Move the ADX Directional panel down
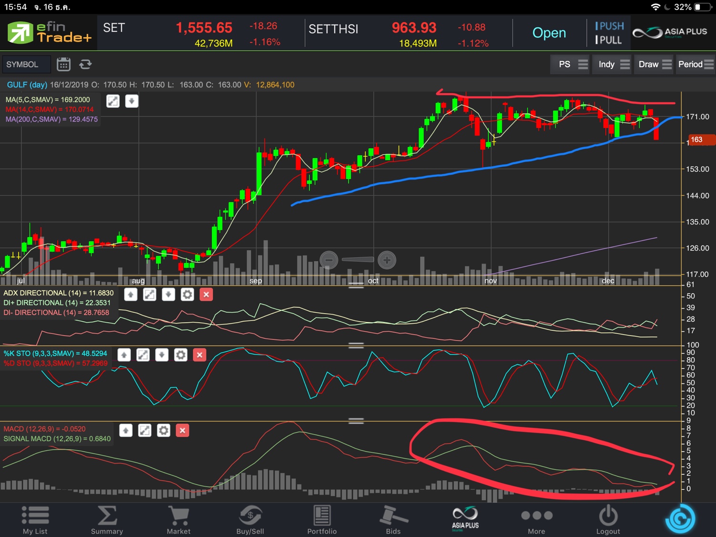716x537 pixels. pyautogui.click(x=168, y=295)
